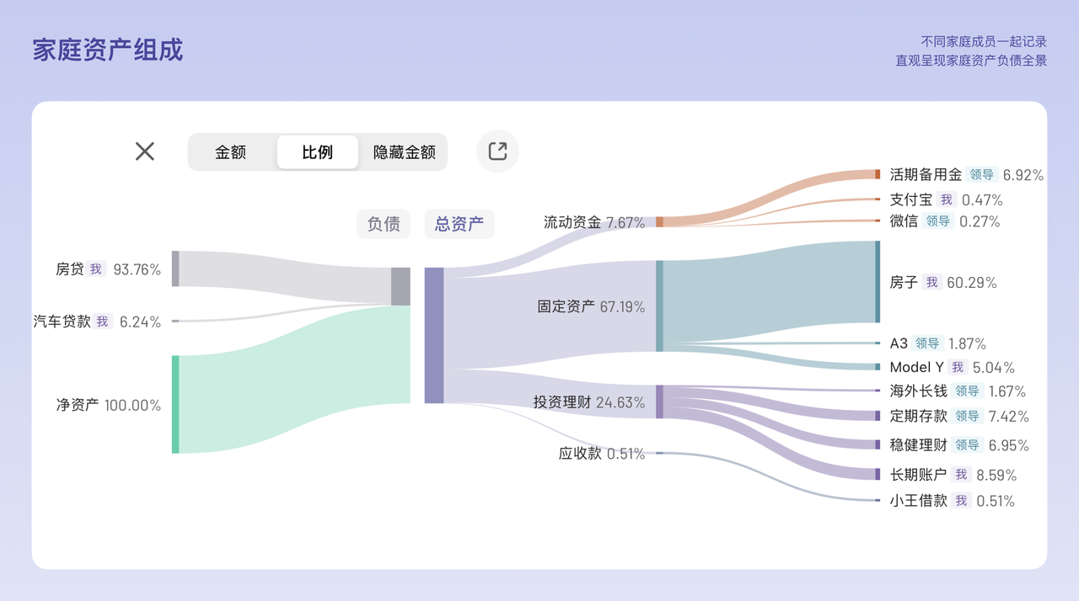
Task: Click the 房子 house asset bar
Action: pyautogui.click(x=878, y=282)
